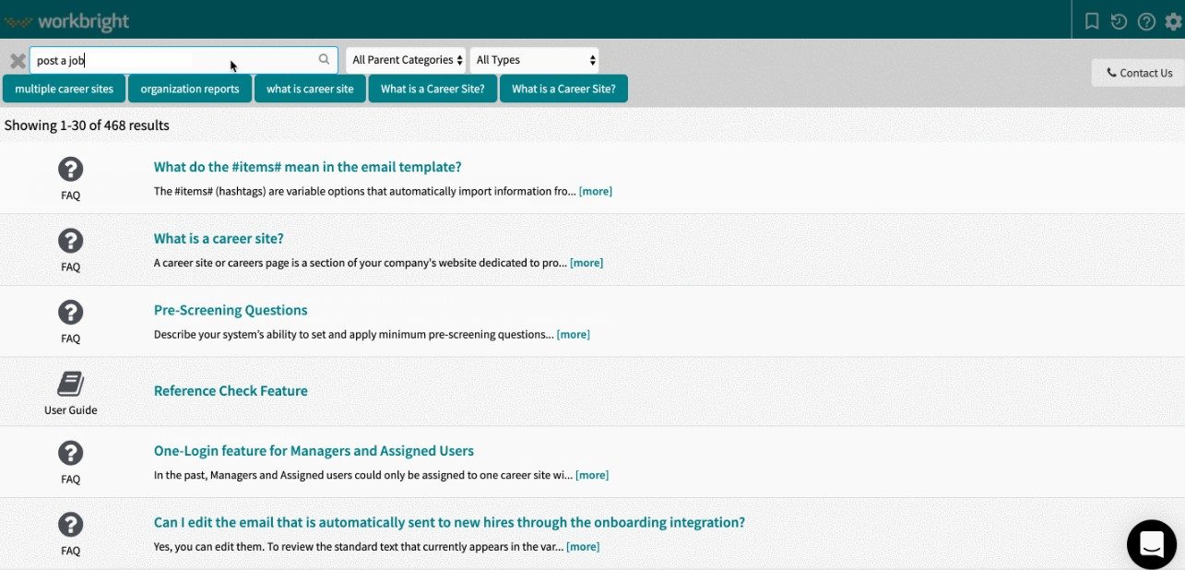Open the settings gear icon
1185x570 pixels.
1173,20
